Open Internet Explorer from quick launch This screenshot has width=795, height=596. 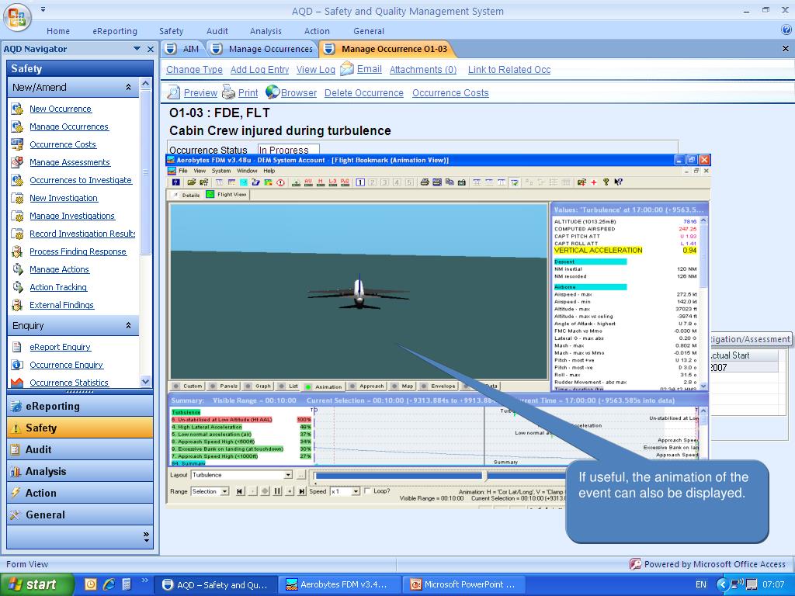109,584
